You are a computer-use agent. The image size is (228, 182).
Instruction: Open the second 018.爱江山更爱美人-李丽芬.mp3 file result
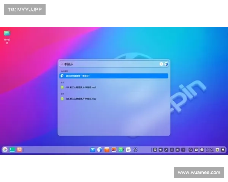[x=81, y=99]
